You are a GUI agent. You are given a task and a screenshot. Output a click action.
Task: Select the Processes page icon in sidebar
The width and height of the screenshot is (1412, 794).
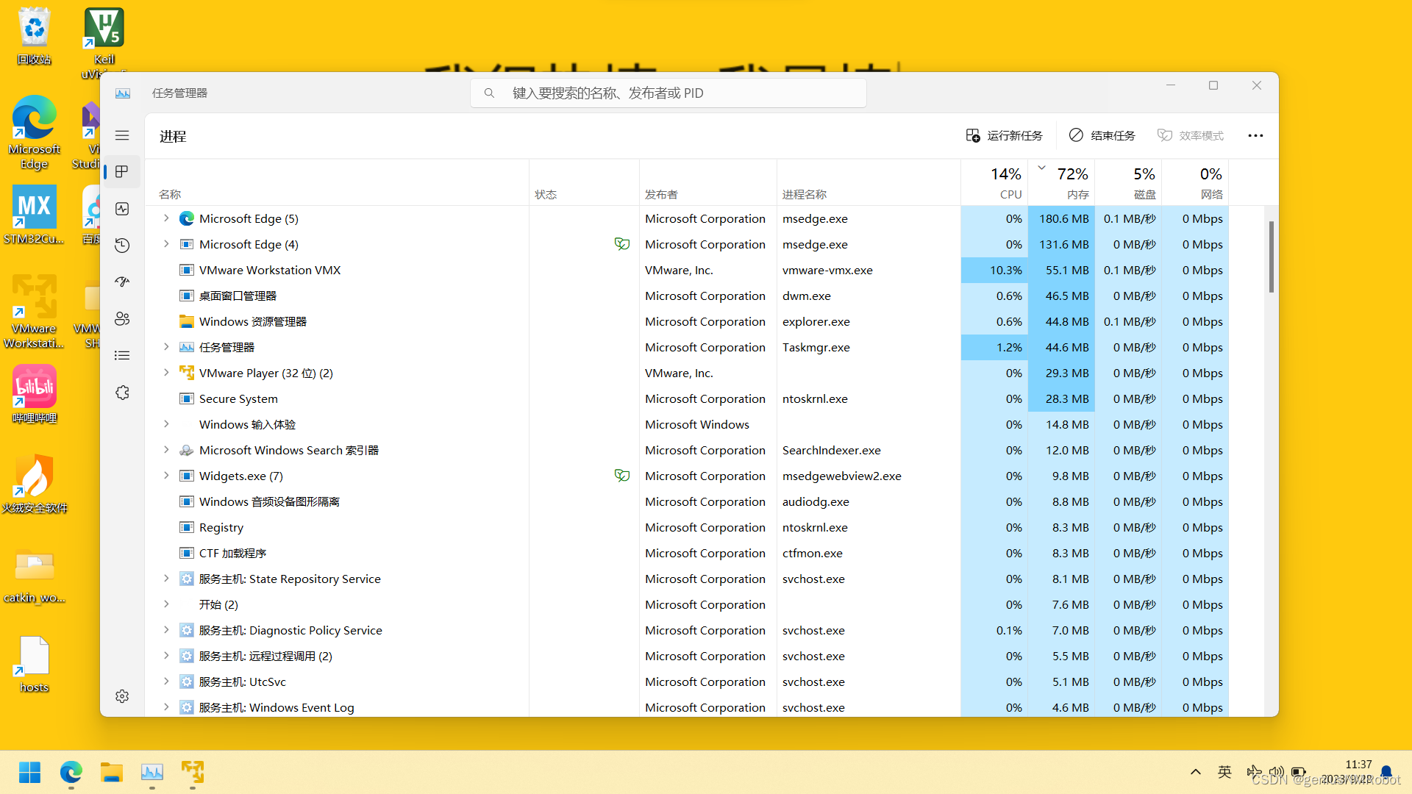coord(122,171)
